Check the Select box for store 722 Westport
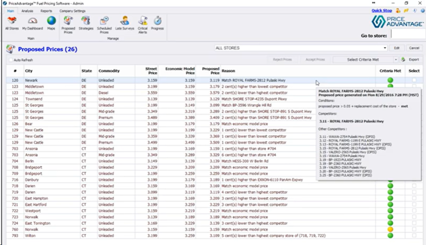 [414, 211]
